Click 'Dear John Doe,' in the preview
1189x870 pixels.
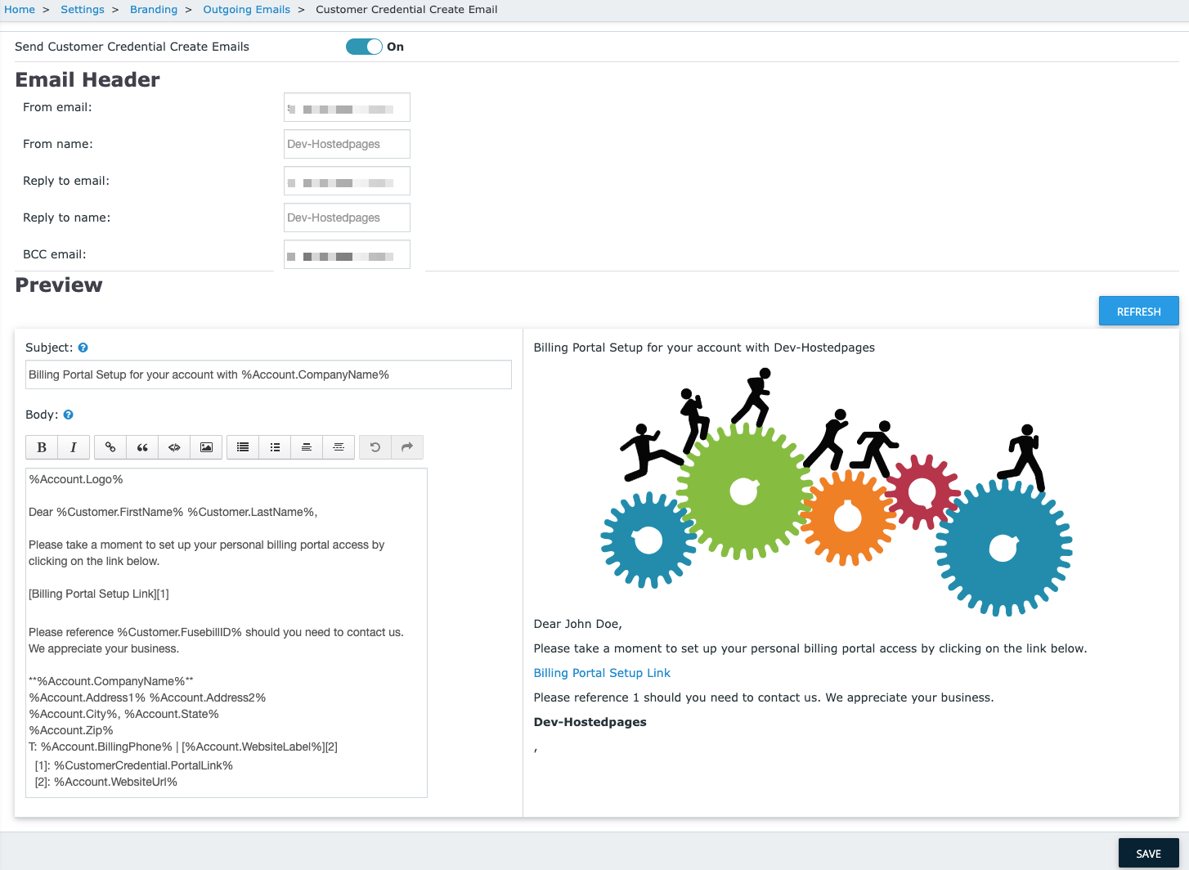tap(577, 624)
